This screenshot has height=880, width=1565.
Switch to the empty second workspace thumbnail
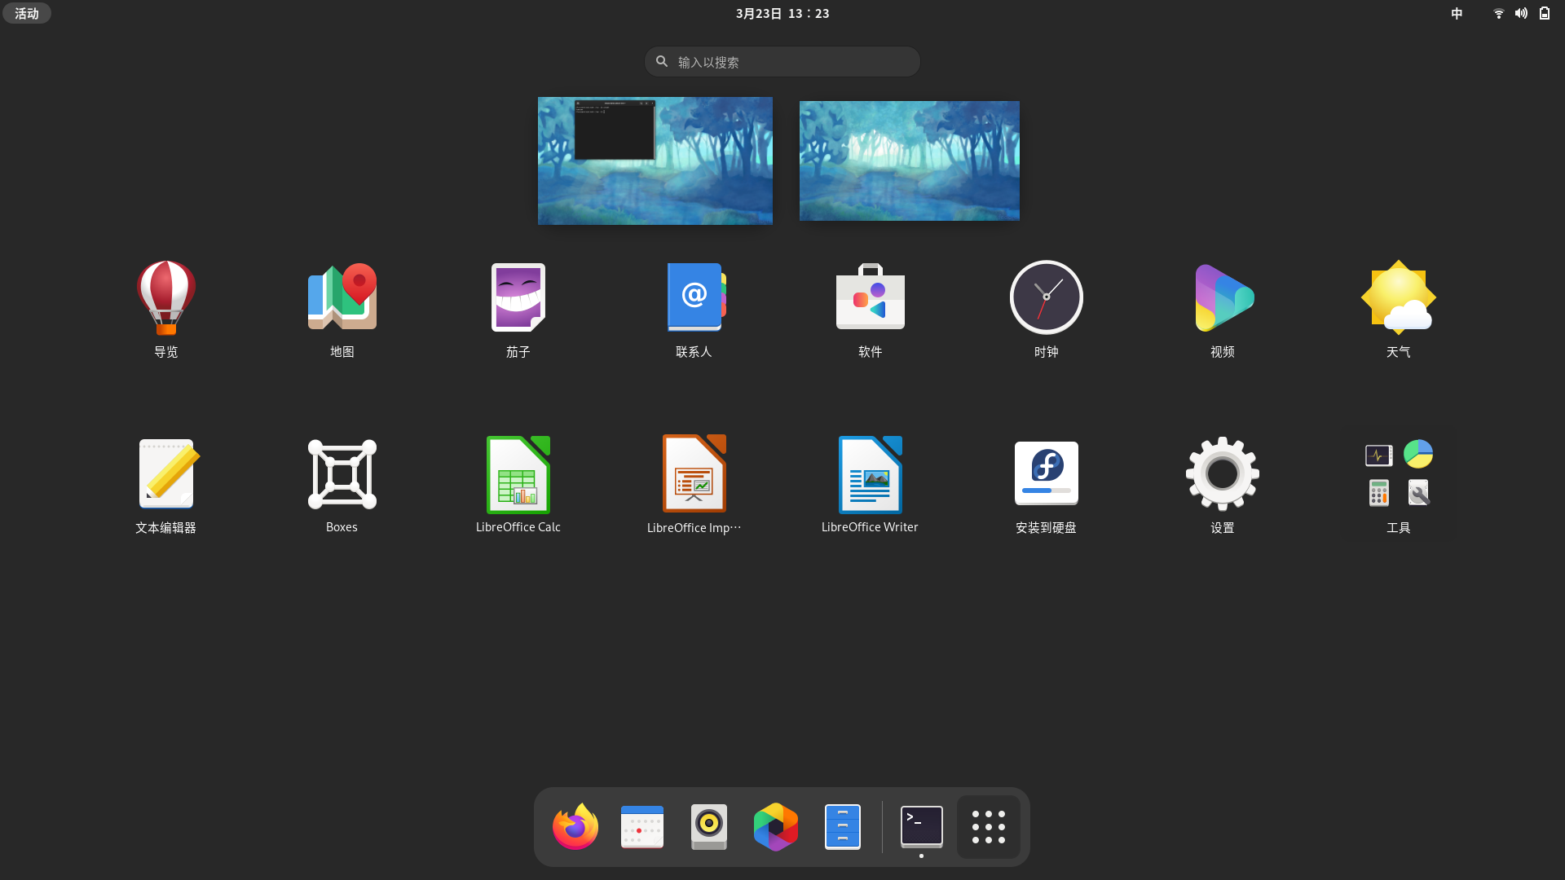pos(909,161)
